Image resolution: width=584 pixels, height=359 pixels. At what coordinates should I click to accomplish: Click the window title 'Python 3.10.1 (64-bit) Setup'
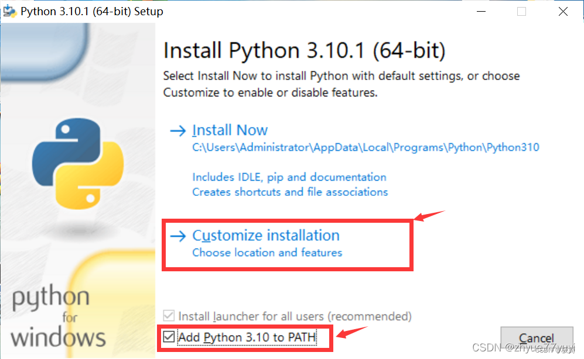point(92,12)
